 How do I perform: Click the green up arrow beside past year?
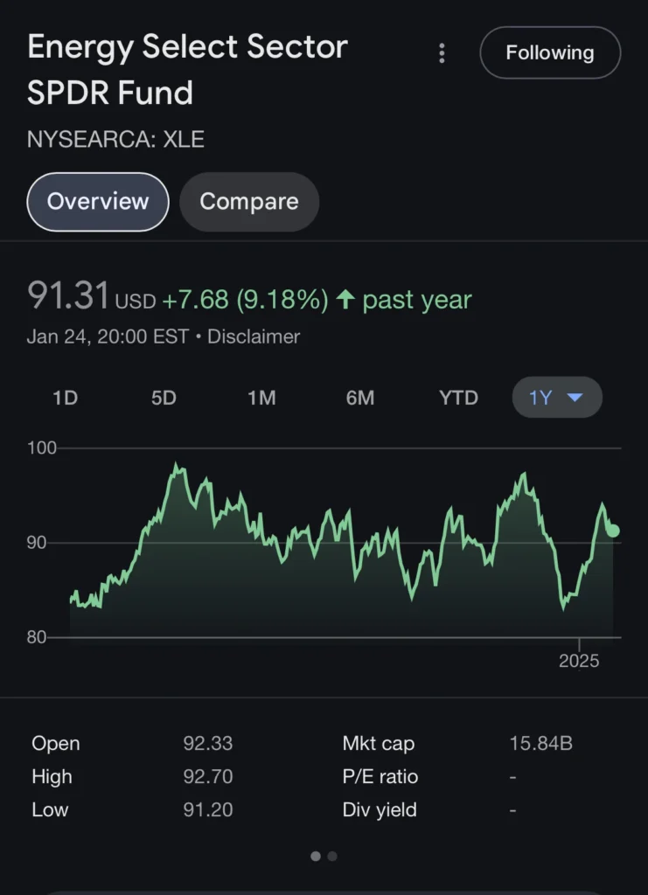pos(345,301)
